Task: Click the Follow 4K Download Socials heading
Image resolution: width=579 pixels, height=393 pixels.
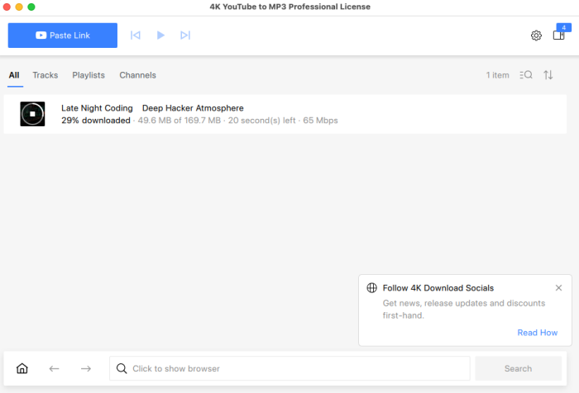Action: 438,288
